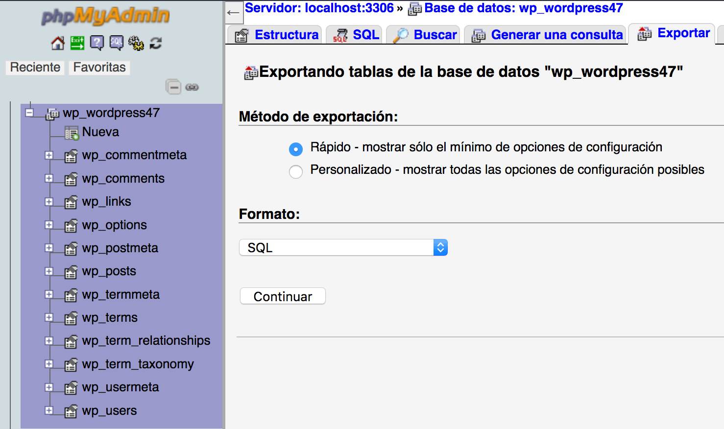
Task: Collapse all tree nodes icon
Action: click(x=174, y=87)
